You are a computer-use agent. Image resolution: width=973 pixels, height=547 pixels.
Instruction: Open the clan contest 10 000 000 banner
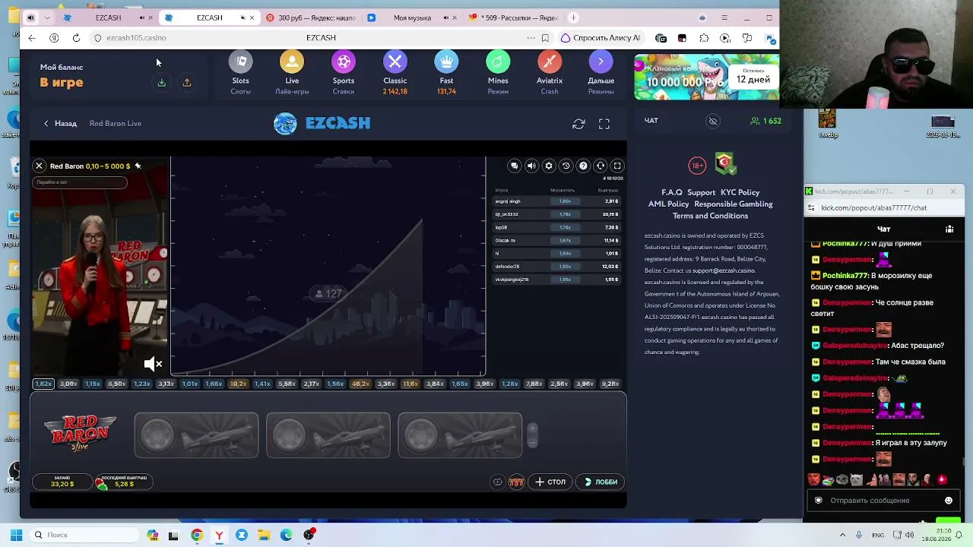706,77
